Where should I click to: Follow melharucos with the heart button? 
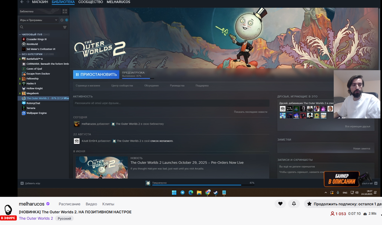tap(280, 204)
